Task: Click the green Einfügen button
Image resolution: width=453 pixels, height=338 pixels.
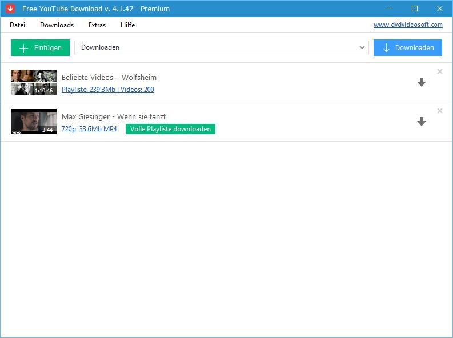Action: tap(40, 47)
